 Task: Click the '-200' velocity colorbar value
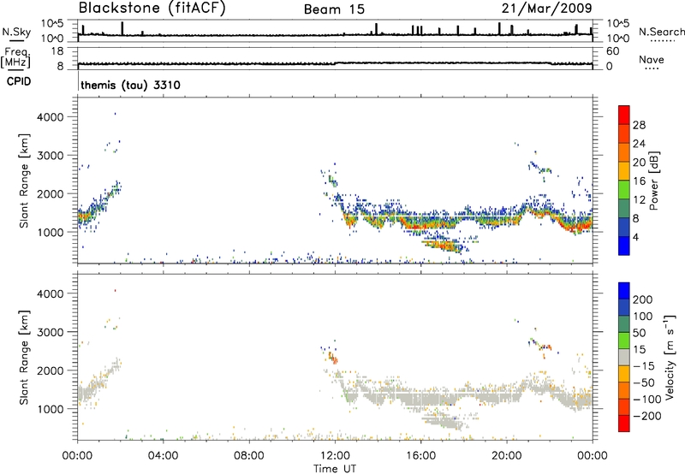tap(646, 416)
